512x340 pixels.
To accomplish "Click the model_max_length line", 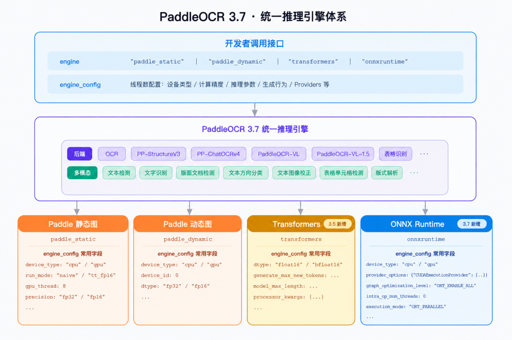I will tap(285, 286).
